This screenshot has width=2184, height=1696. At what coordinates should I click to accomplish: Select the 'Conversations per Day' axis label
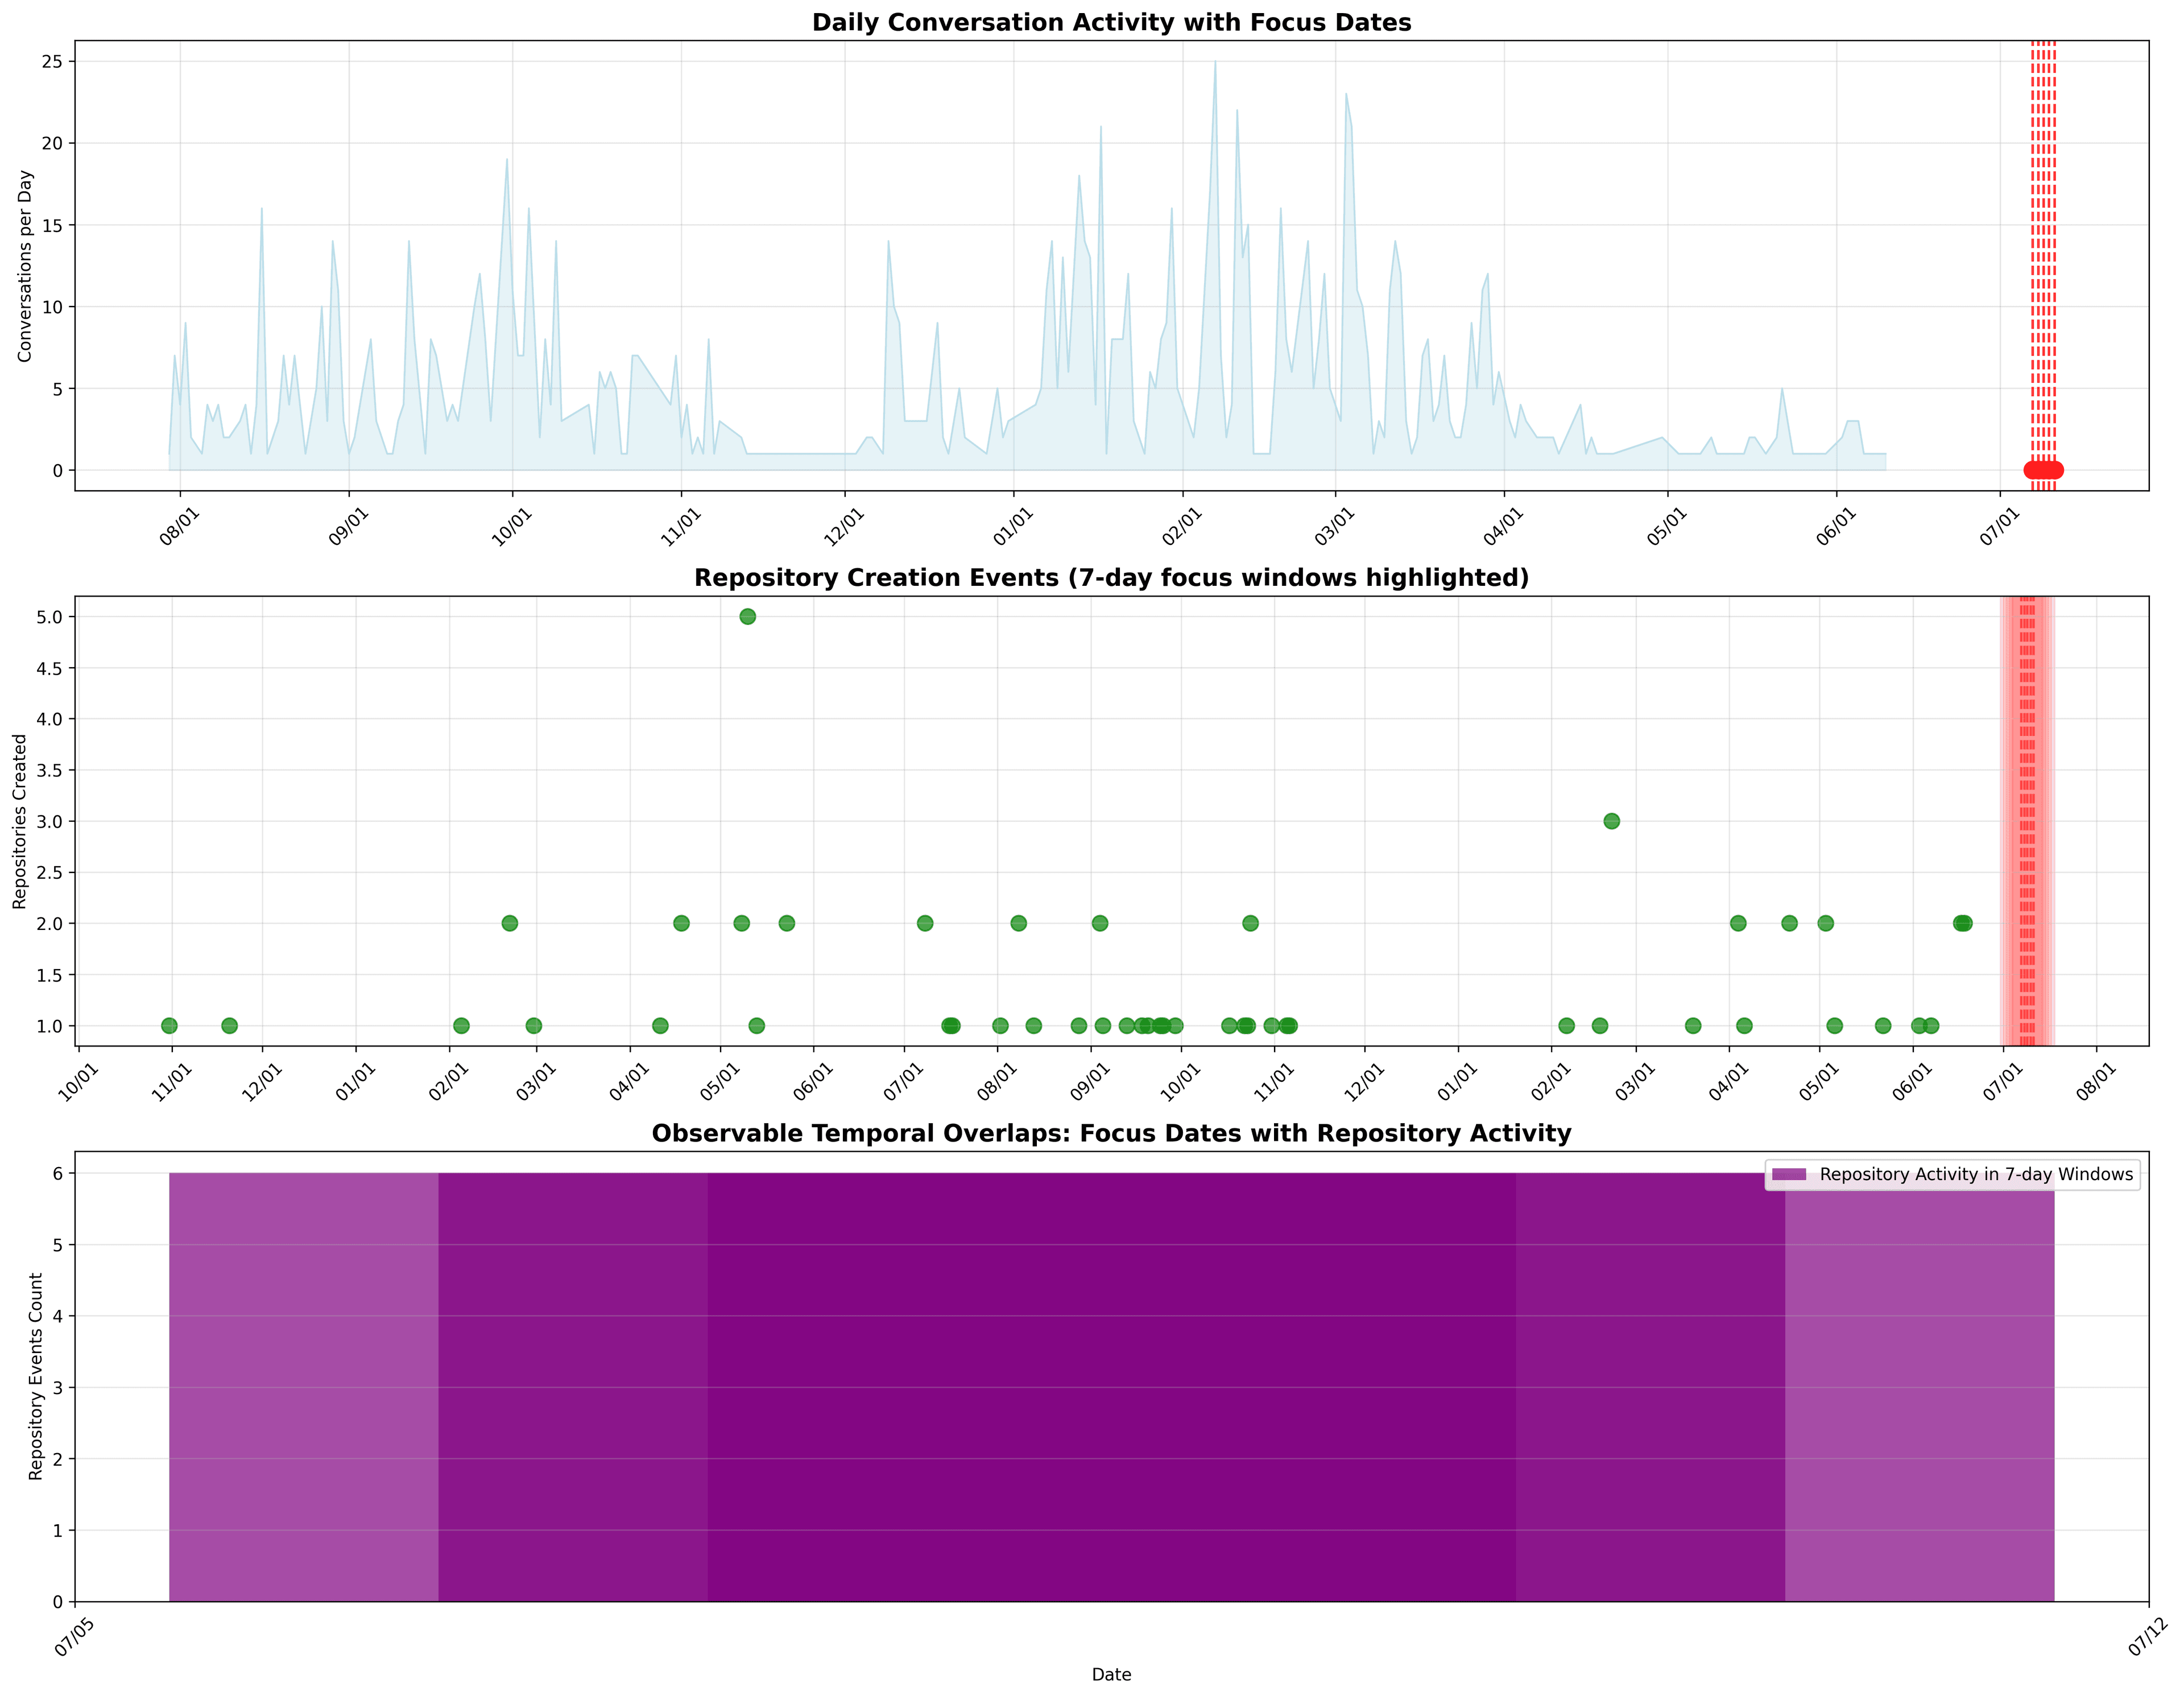coord(25,265)
